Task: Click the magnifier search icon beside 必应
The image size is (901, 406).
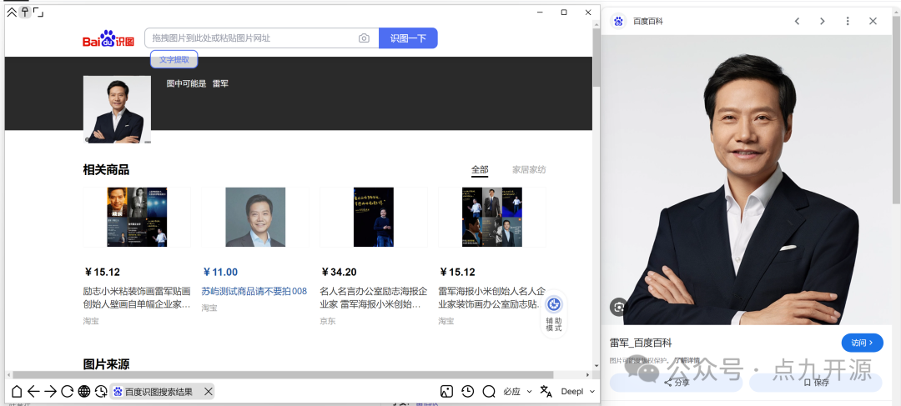Action: (x=489, y=392)
